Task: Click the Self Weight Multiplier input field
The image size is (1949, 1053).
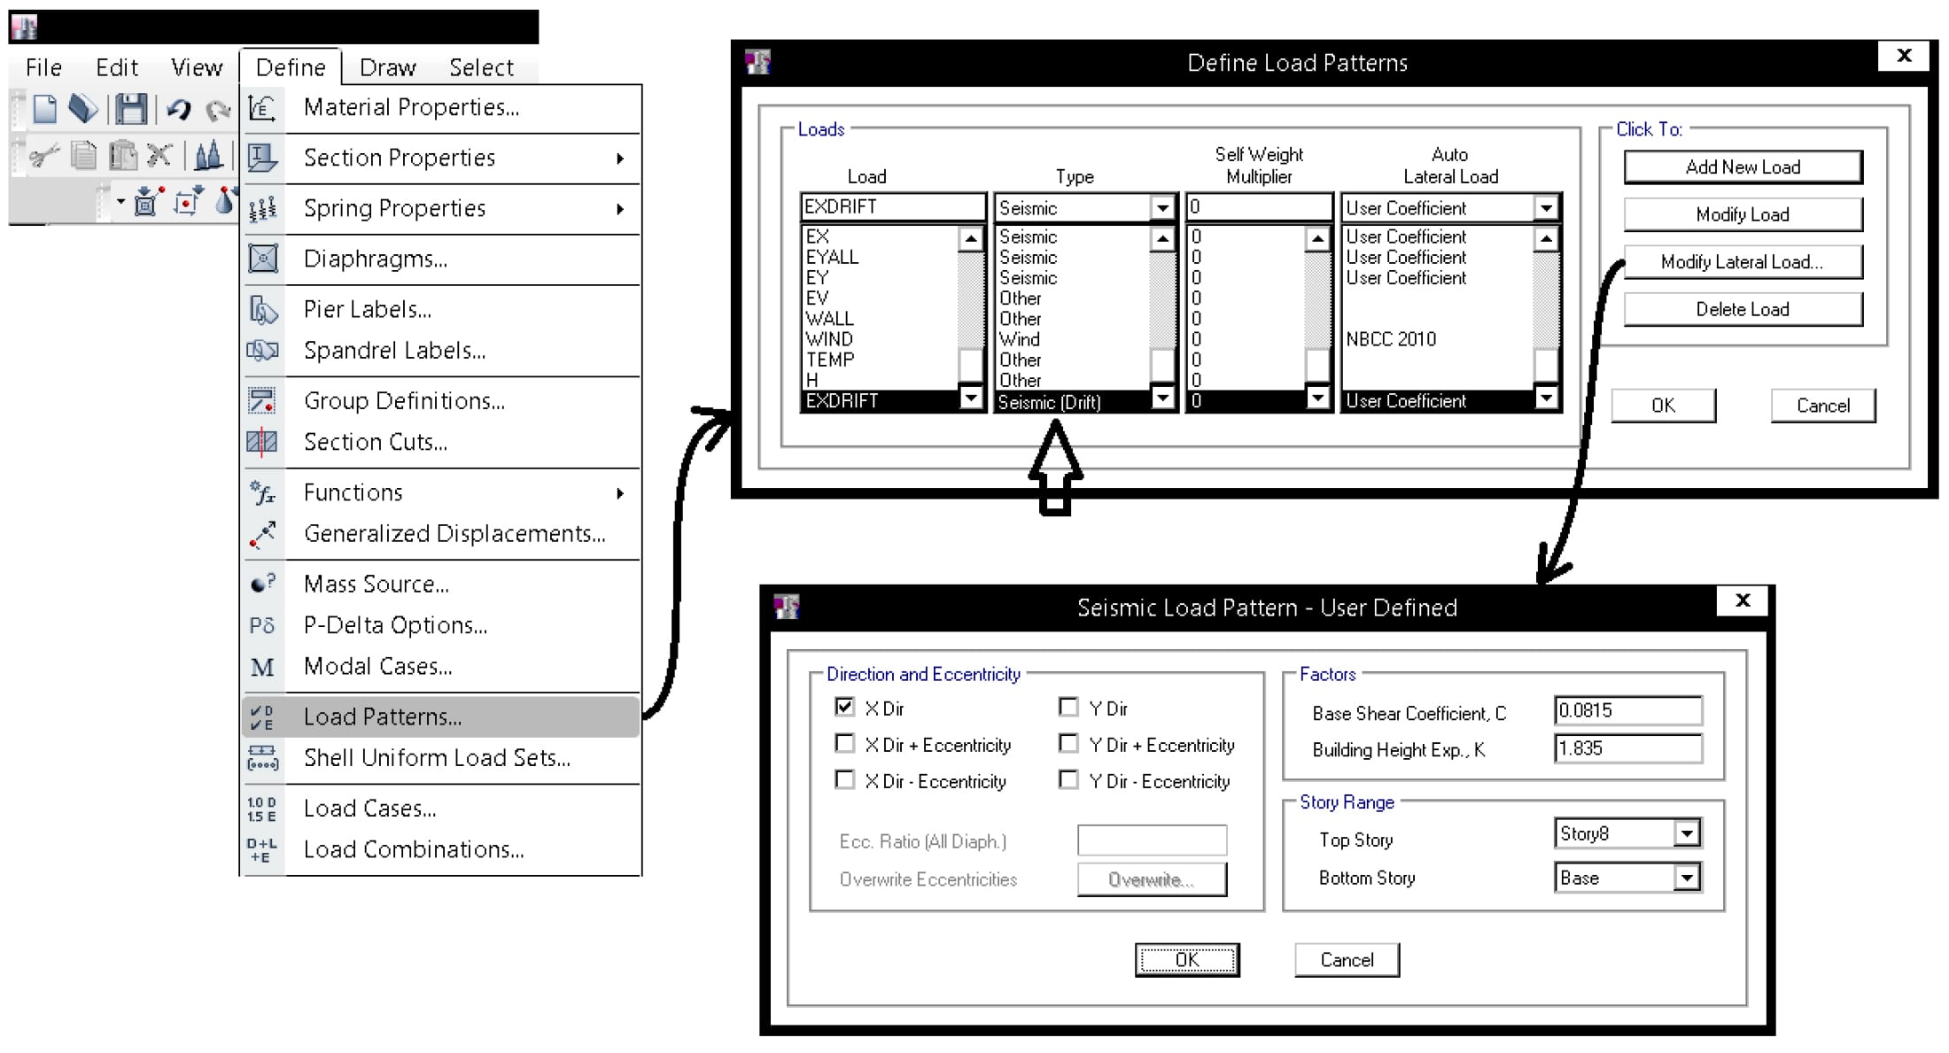Action: (1259, 207)
